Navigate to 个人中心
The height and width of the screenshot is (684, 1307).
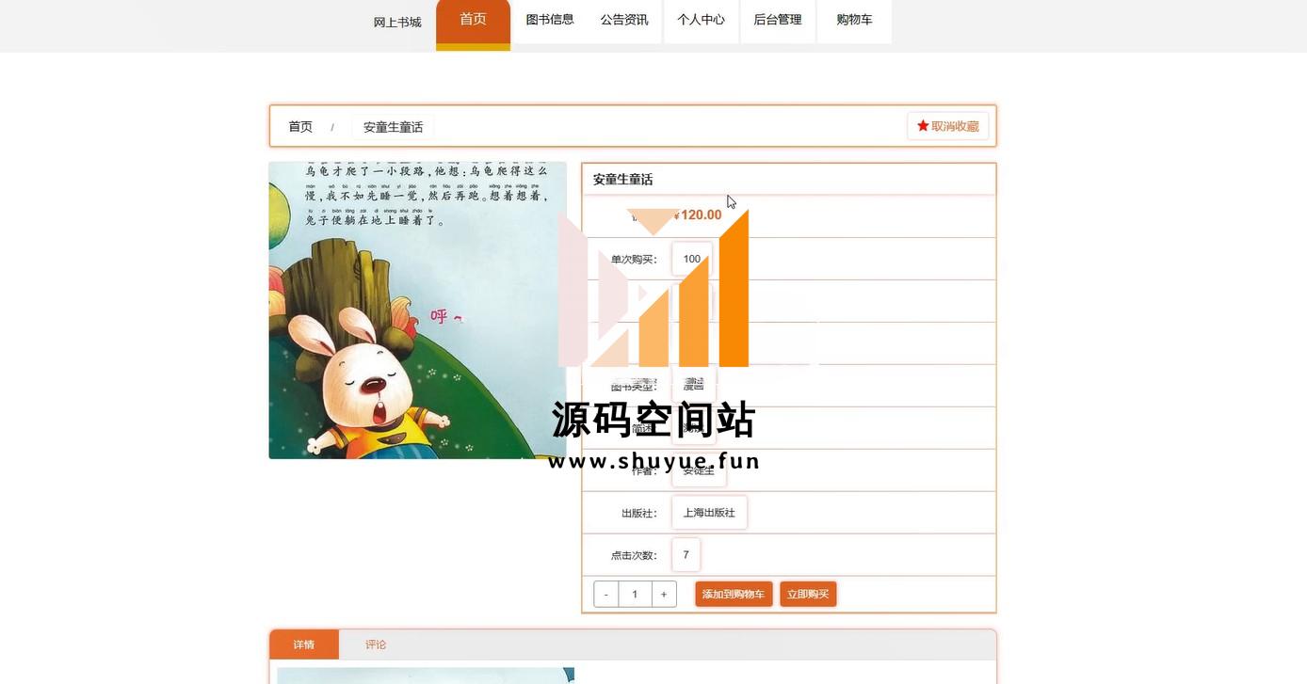pos(701,20)
